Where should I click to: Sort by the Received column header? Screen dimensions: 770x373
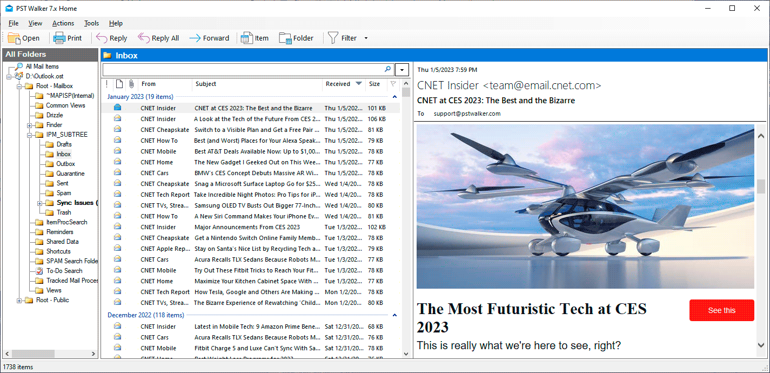[x=344, y=84]
